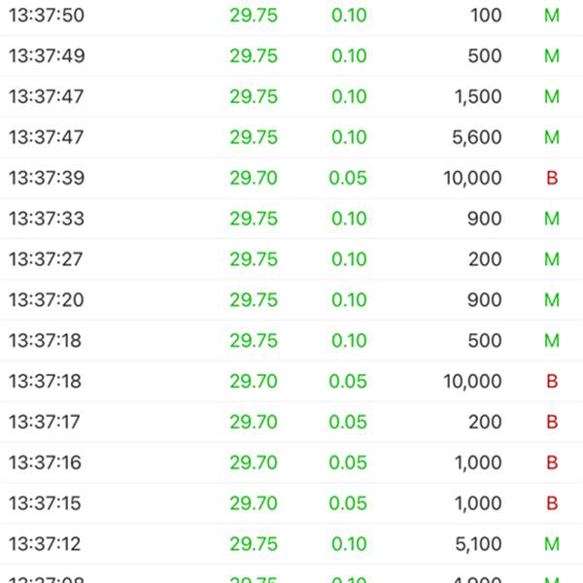
Task: Tap the M indicator on the 13:37:20 row
Action: pos(552,299)
